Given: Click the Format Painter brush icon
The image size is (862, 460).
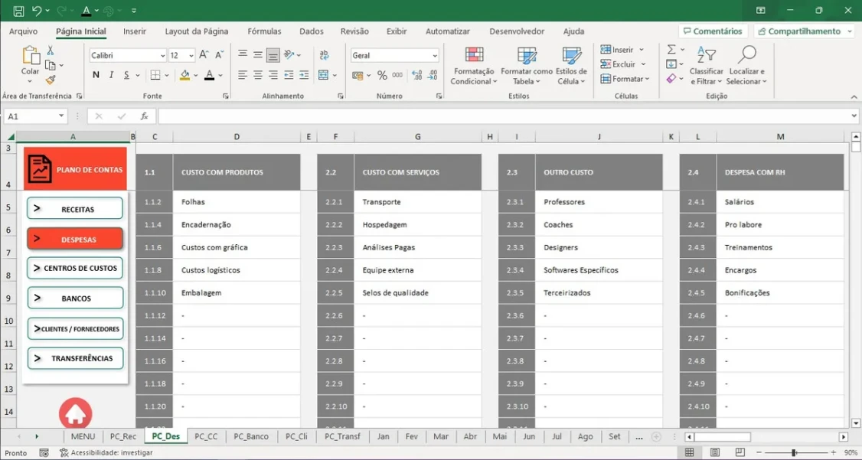Looking at the screenshot, I should click(x=51, y=80).
